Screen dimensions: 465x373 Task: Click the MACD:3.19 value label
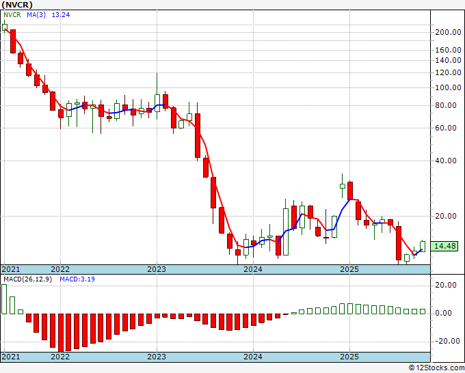[x=77, y=279]
